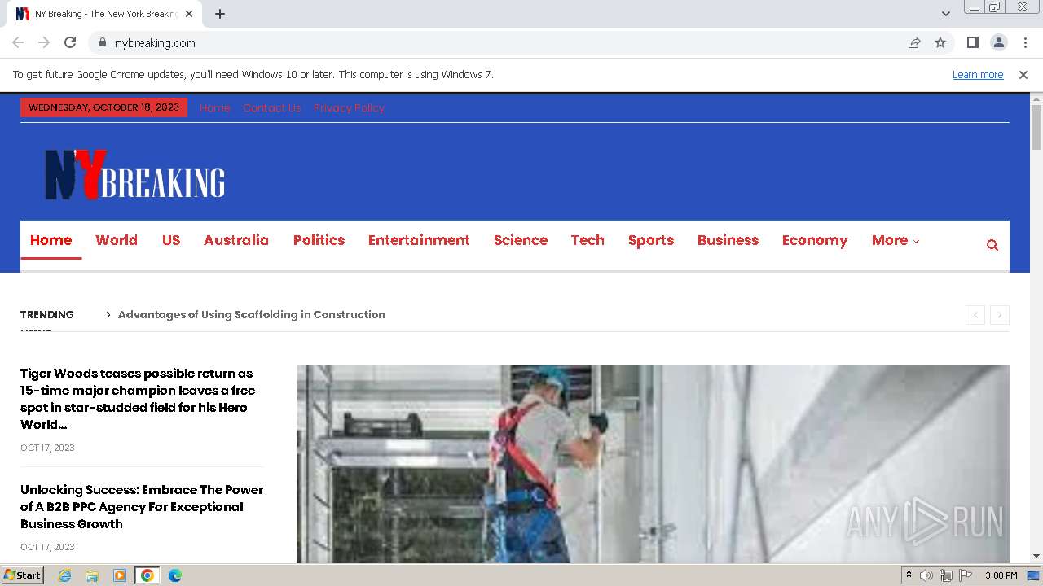The height and width of the screenshot is (586, 1043).
Task: Open the Windows Start menu
Action: point(23,575)
